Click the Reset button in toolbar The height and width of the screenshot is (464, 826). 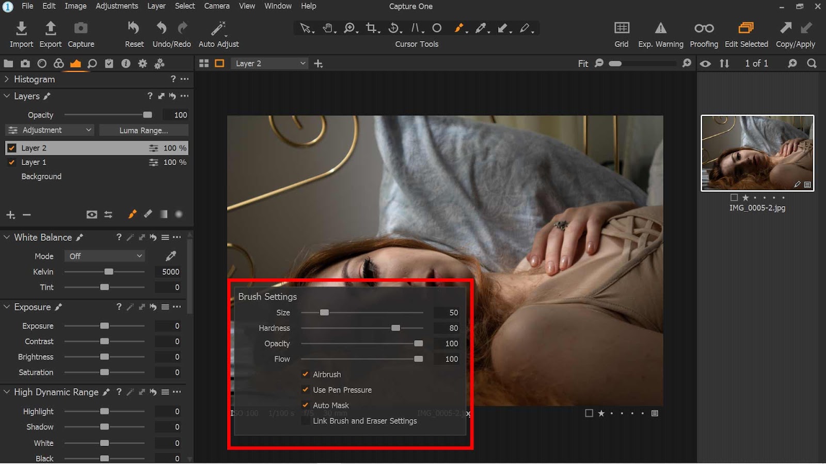tap(134, 28)
